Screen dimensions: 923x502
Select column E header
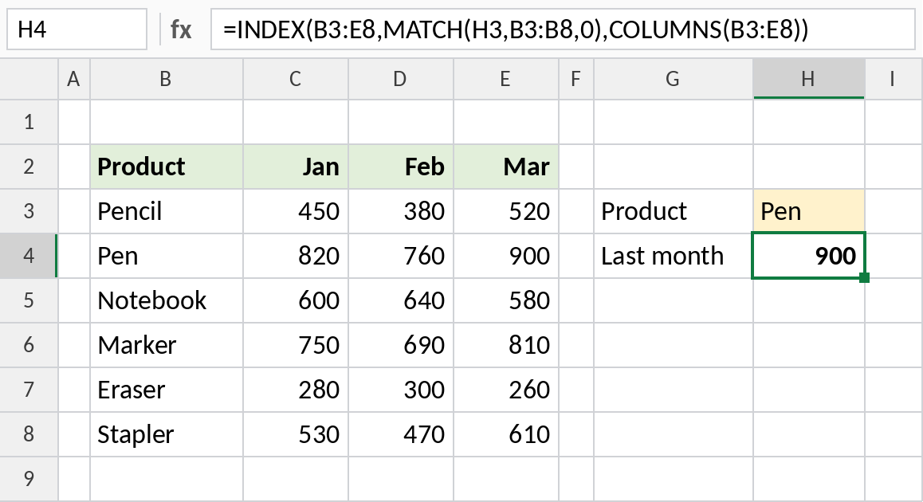point(506,78)
